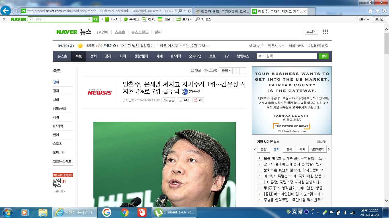Decrease article font size with minus button
This screenshot has width=389, height=218.
tap(243, 71)
